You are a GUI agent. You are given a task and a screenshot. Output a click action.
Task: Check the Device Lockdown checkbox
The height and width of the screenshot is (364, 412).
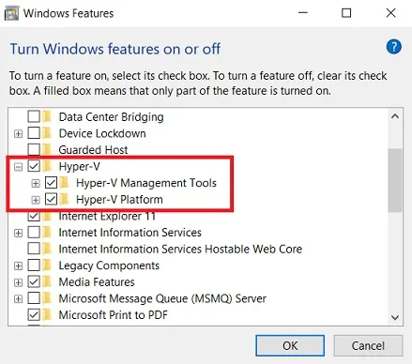pos(34,133)
